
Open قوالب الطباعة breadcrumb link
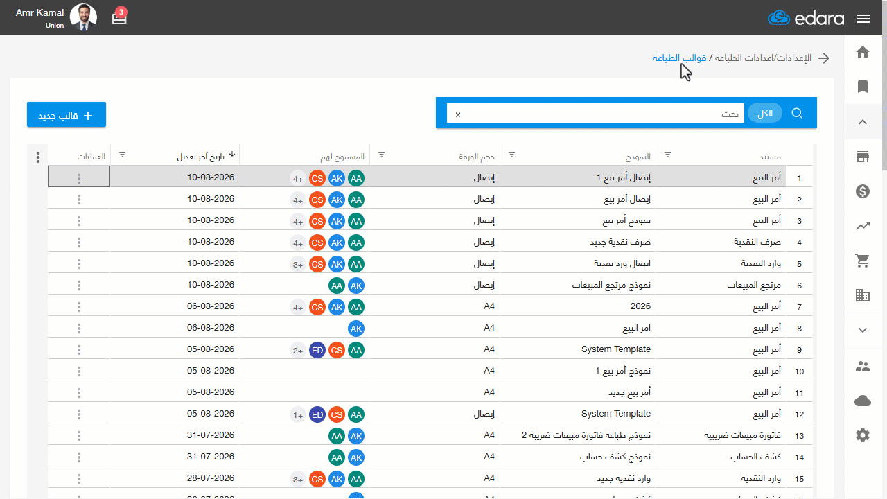679,58
